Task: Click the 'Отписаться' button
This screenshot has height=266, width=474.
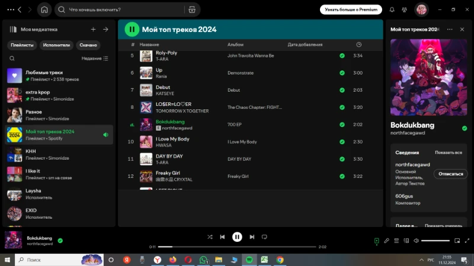Action: coord(450,174)
